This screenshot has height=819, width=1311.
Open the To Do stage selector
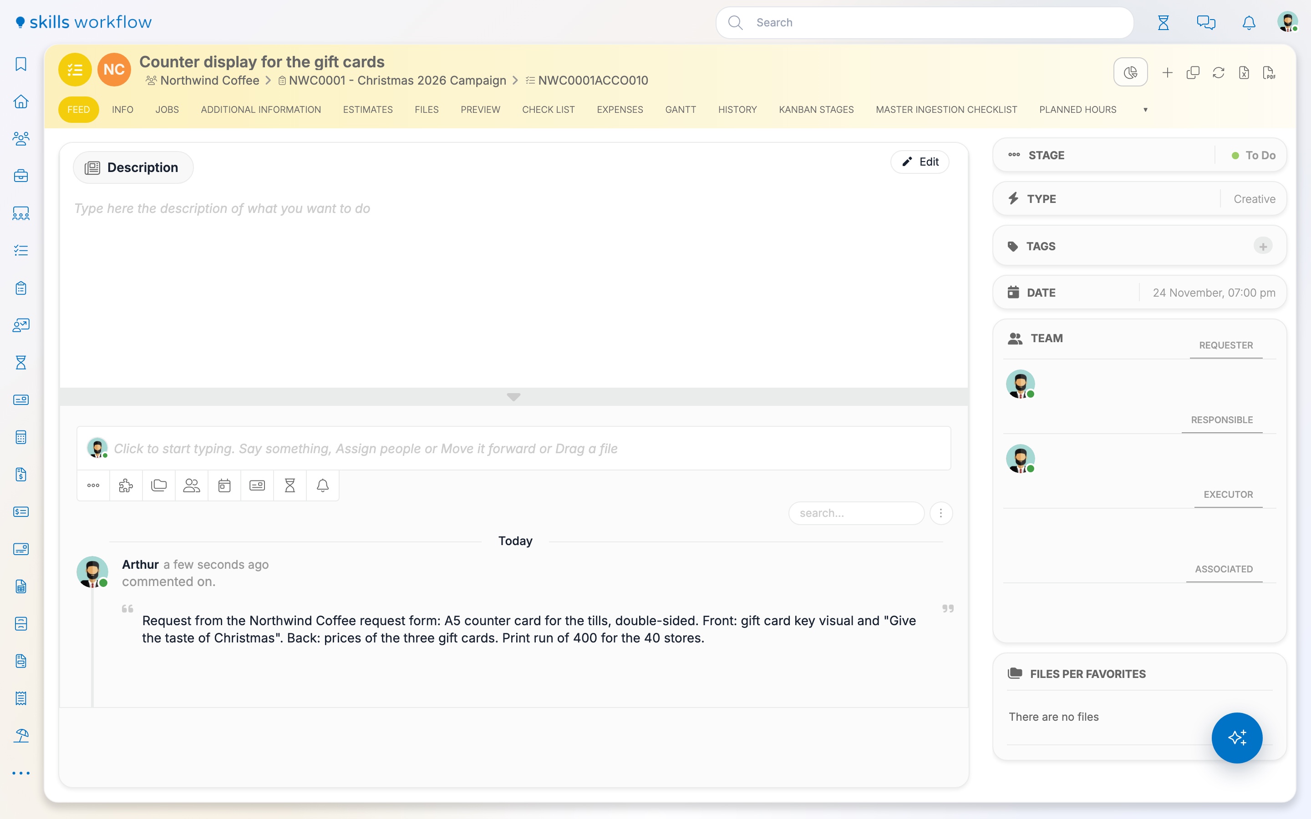(1254, 156)
